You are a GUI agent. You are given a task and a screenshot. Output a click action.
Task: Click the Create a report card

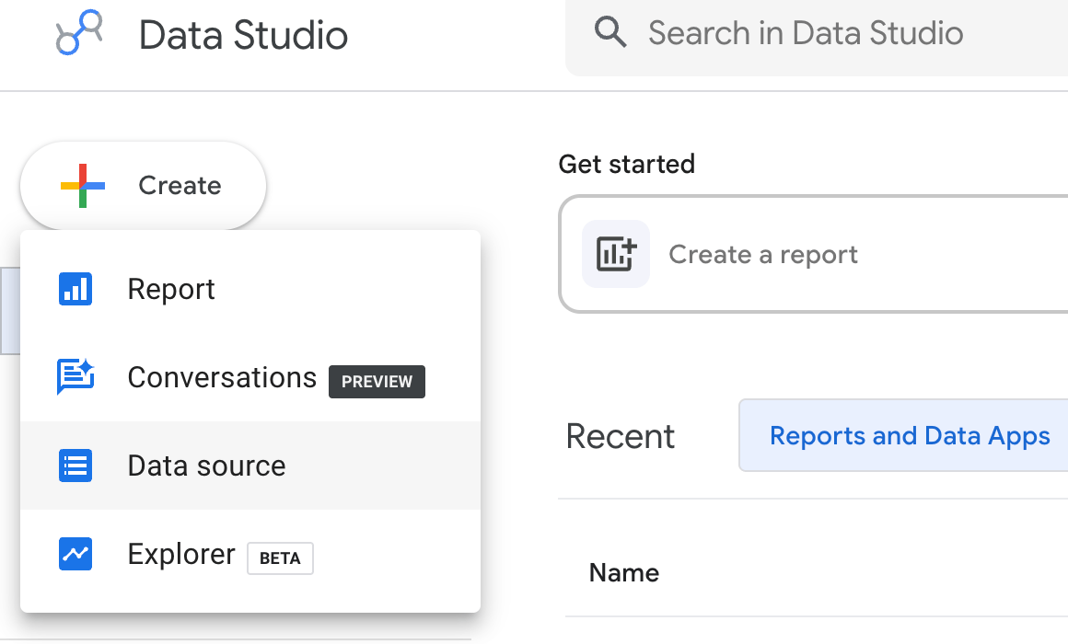coord(813,254)
